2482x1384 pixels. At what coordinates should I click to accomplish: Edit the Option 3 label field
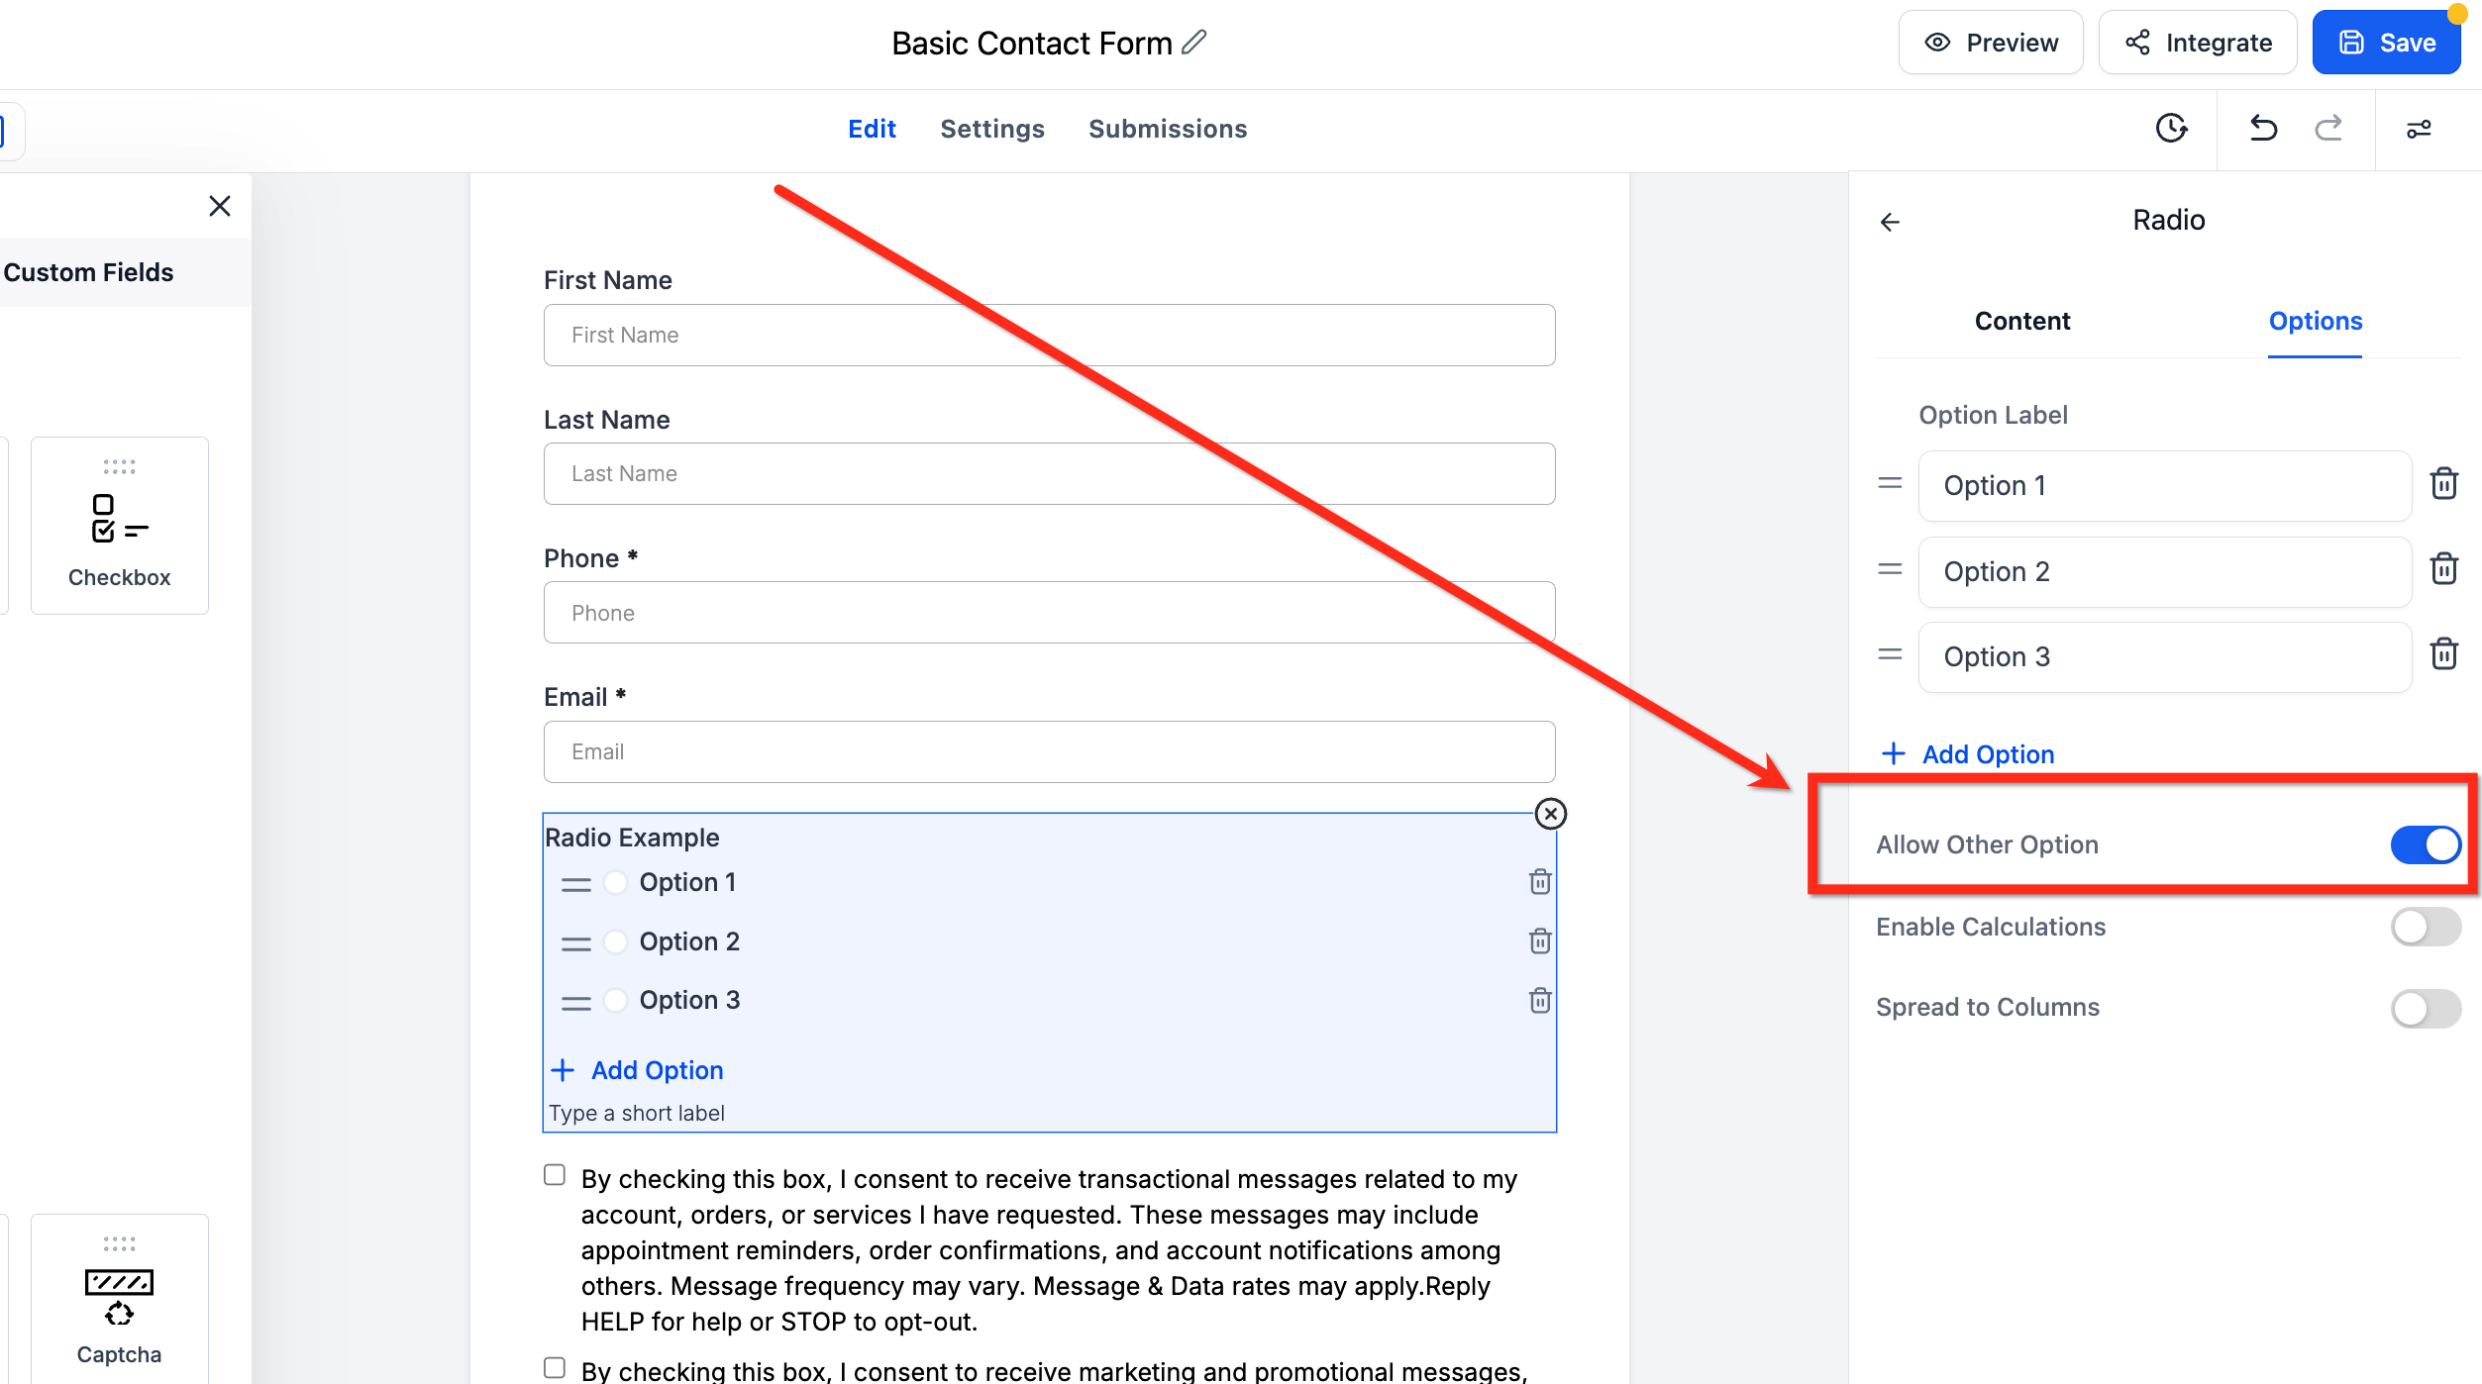point(2164,656)
